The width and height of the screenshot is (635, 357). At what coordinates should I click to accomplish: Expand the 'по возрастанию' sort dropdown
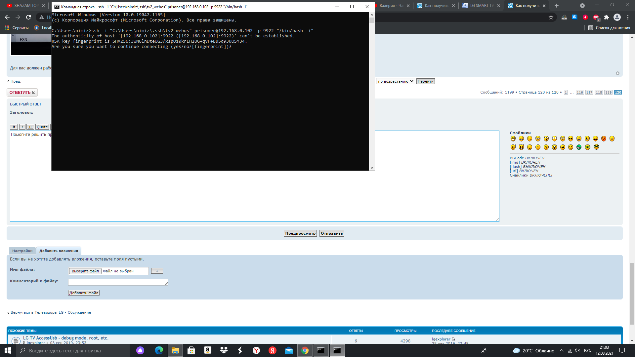[395, 81]
